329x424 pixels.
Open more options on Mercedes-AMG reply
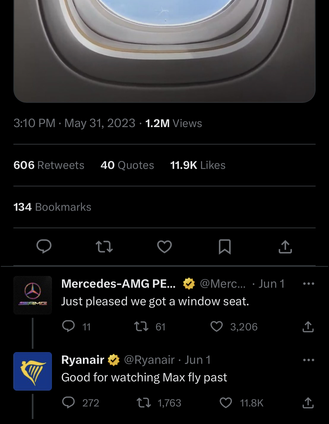(308, 284)
